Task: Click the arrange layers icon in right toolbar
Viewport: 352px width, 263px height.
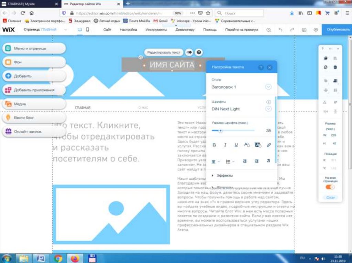Action: [335, 81]
